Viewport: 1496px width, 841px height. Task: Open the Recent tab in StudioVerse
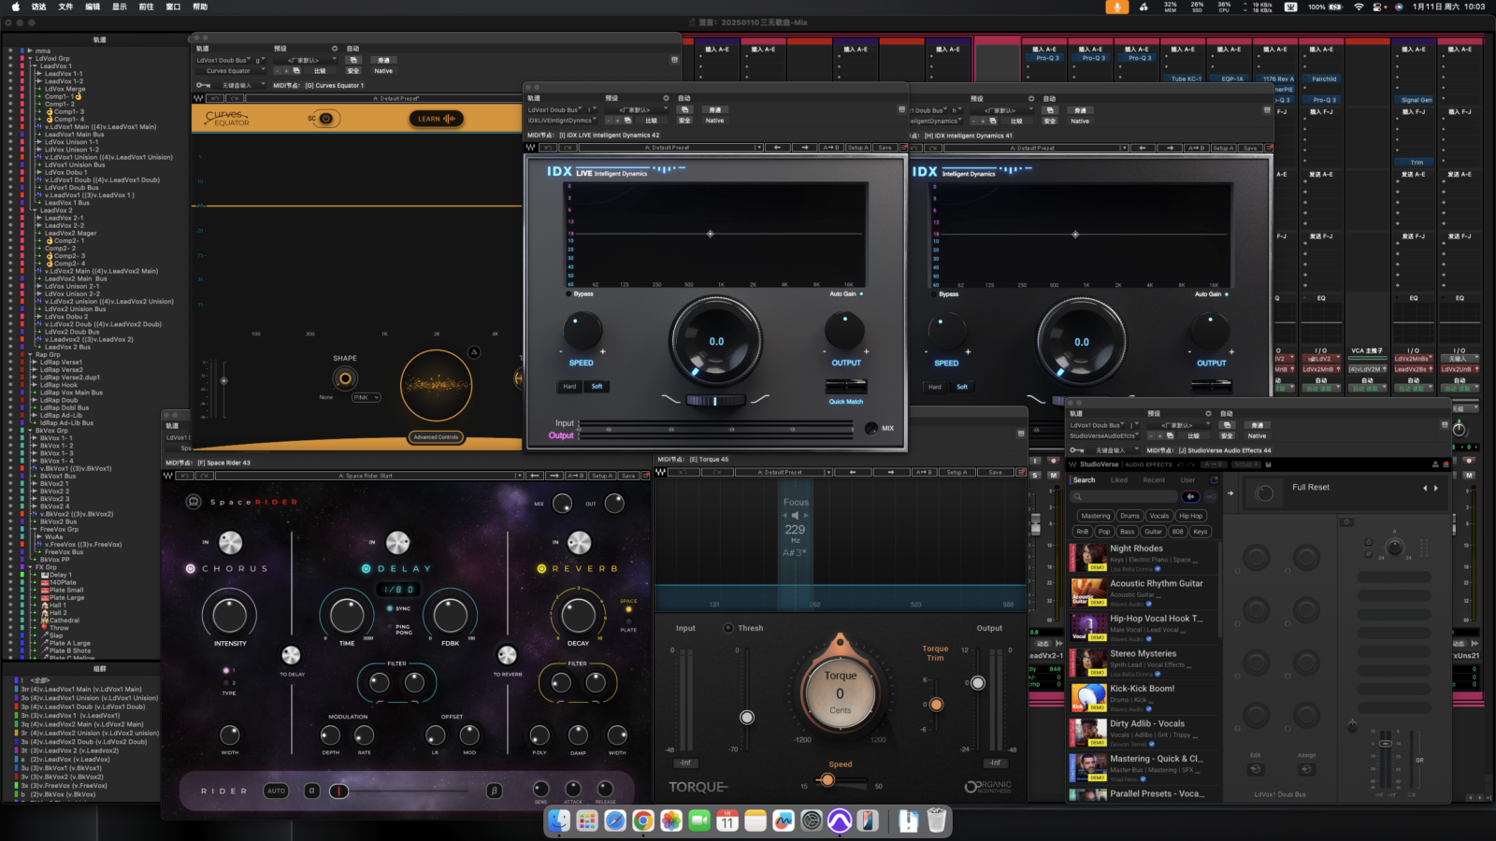pyautogui.click(x=1154, y=479)
